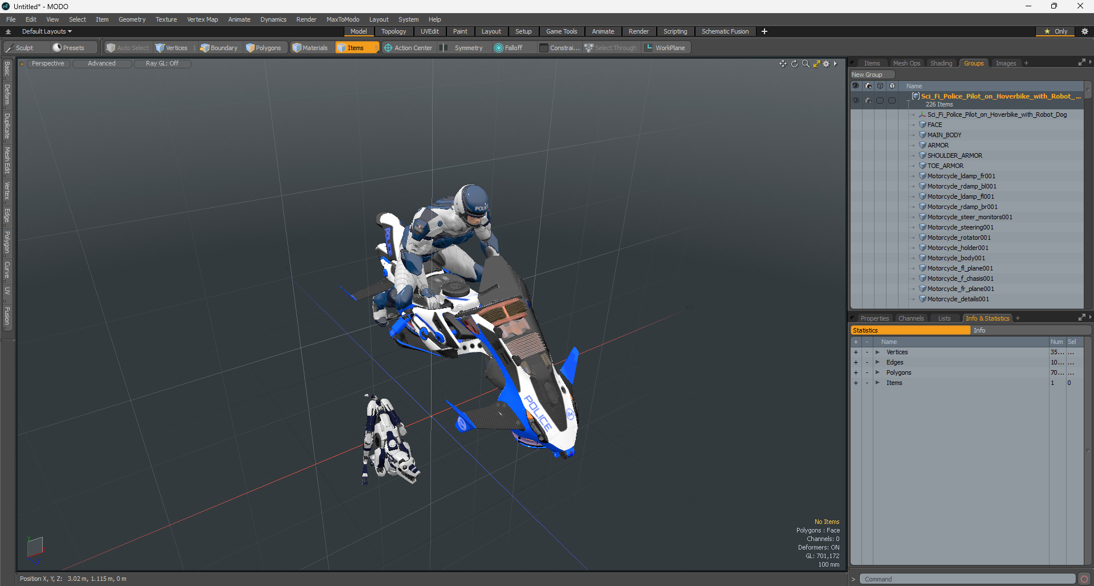Expand the Edges statistics row
Screen dimensions: 1094x586
click(877, 362)
